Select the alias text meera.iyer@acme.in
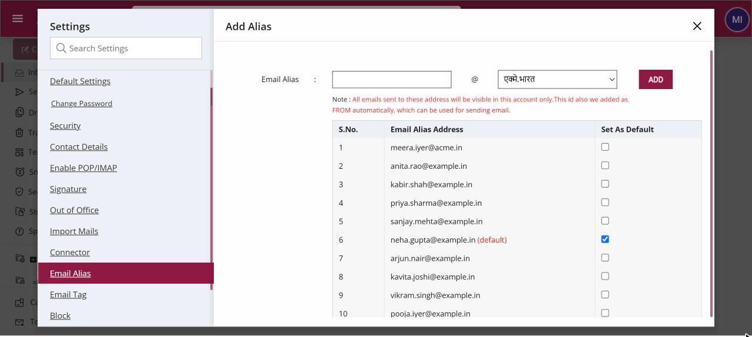The height and width of the screenshot is (337, 752). (426, 148)
